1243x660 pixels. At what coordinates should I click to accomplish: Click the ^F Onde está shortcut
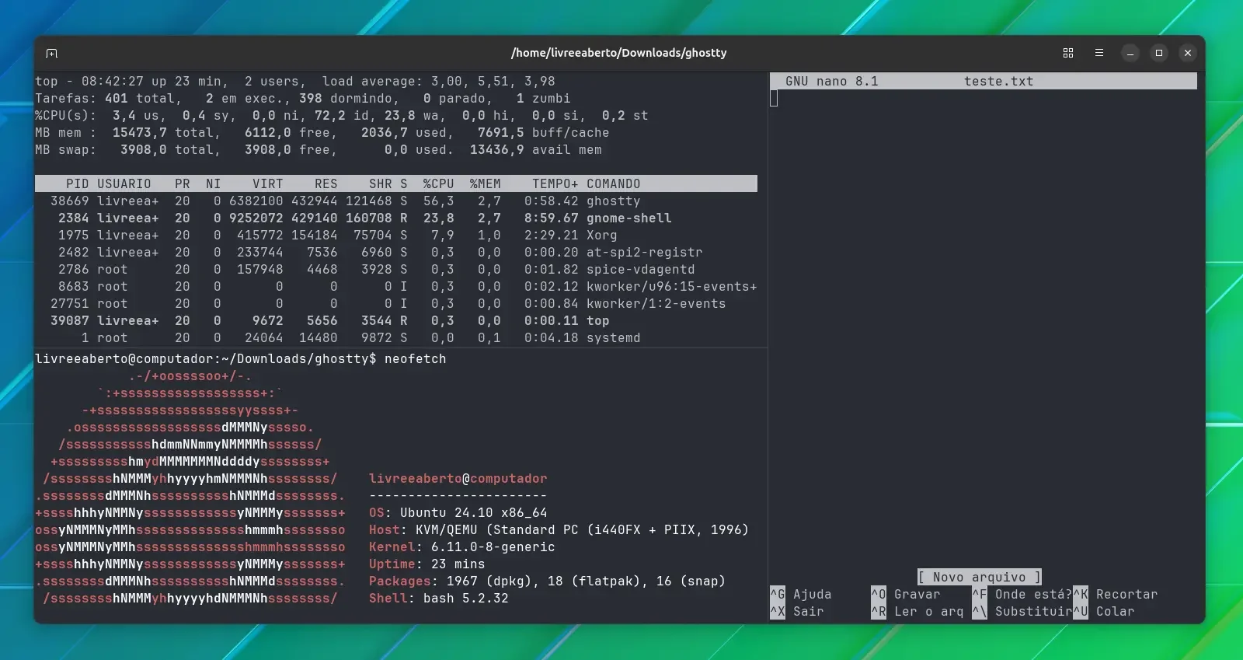pyautogui.click(x=1022, y=595)
